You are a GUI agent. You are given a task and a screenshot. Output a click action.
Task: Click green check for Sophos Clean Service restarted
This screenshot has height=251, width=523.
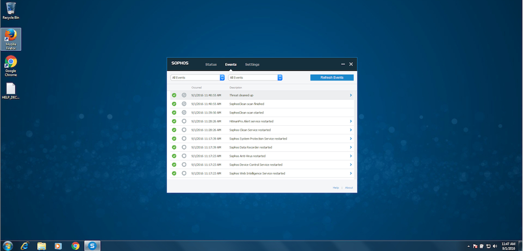(174, 130)
